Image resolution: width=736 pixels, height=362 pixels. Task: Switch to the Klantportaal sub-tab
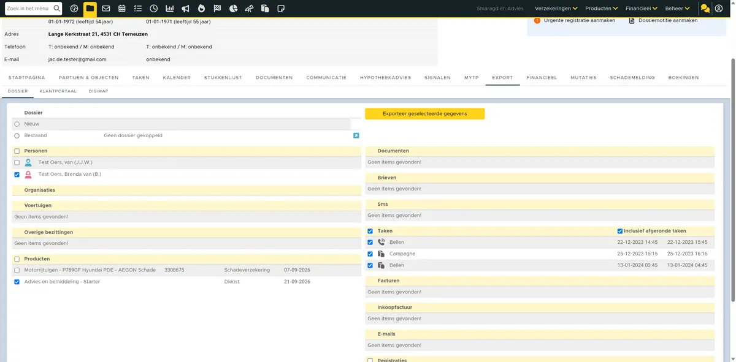[x=58, y=91]
